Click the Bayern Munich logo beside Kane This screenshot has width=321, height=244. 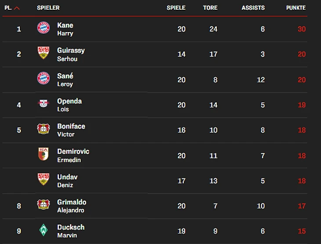[x=43, y=28]
